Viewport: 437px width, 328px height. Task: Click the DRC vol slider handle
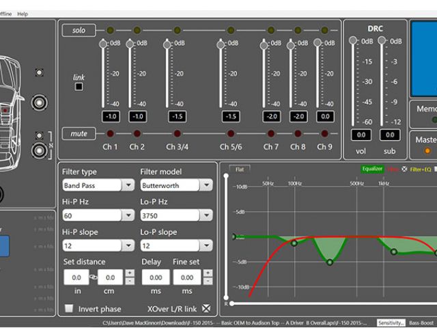click(354, 41)
